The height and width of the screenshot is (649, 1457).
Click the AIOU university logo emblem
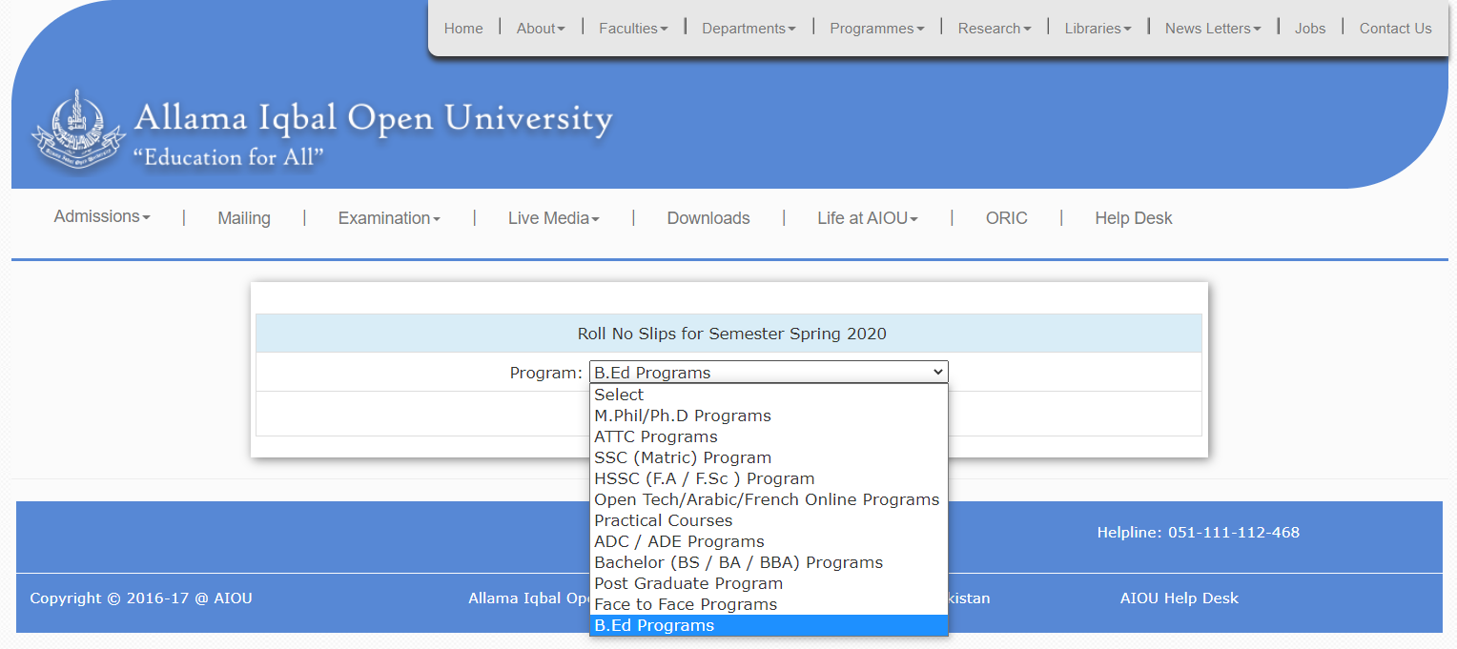78,130
